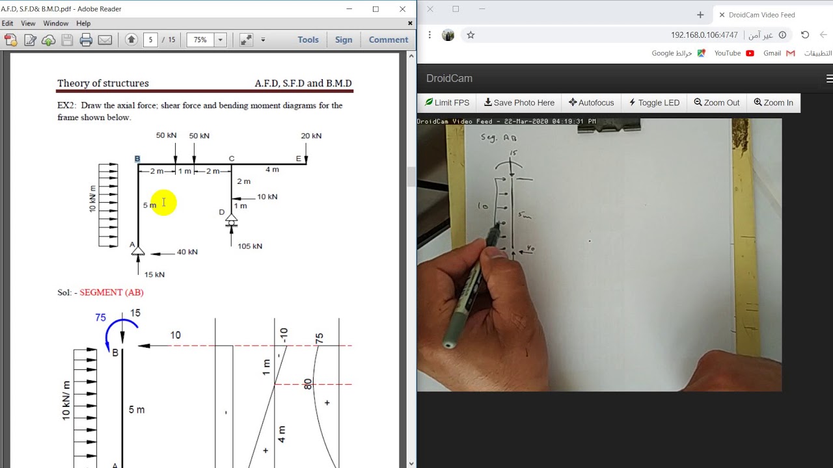Viewport: 833px width, 468px height.
Task: Click the browser profile avatar
Action: tap(448, 35)
